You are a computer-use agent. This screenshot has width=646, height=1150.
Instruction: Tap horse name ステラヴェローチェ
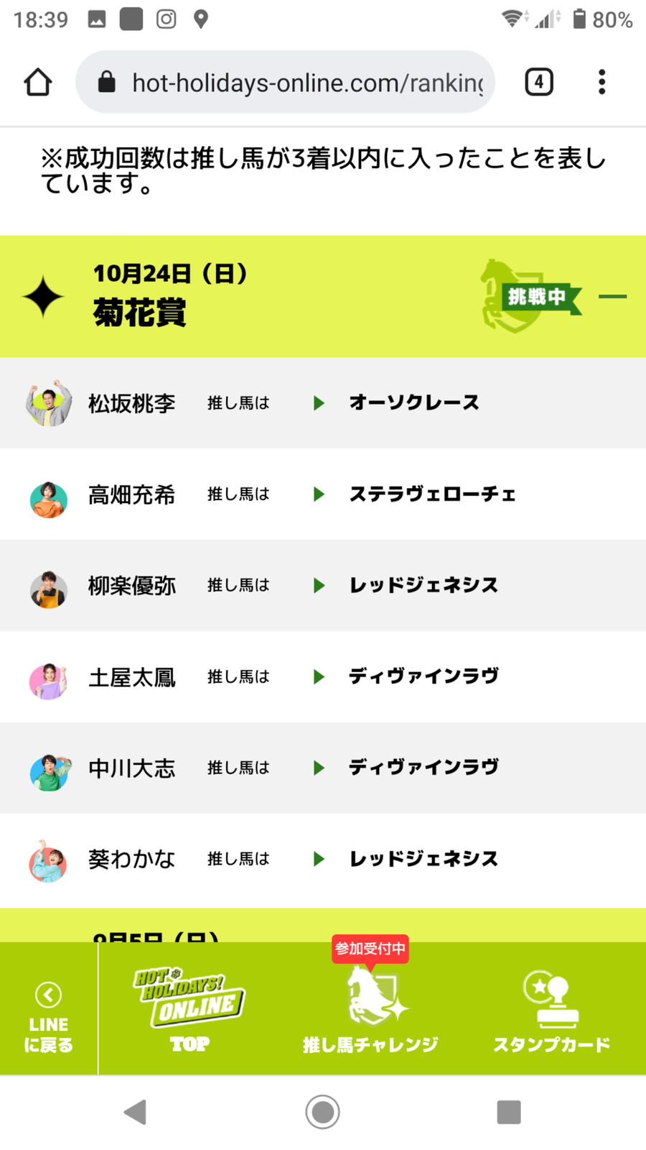[432, 494]
